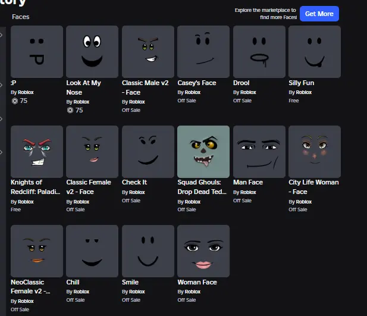This screenshot has height=316, width=367.
Task: Select the Chill face thumbnail
Action: (92, 251)
